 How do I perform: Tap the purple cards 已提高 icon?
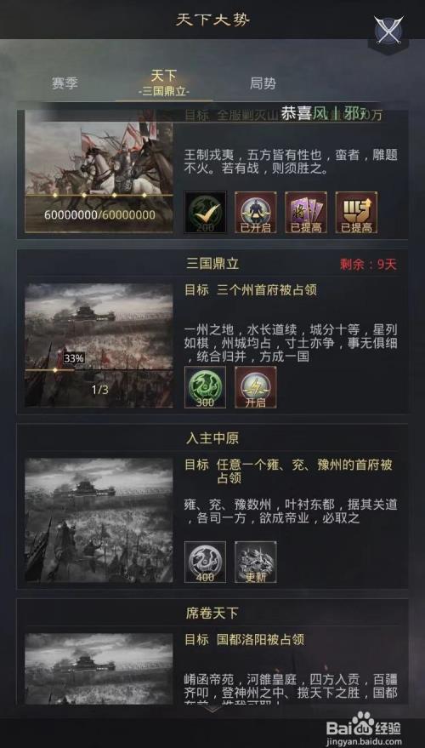(x=306, y=212)
